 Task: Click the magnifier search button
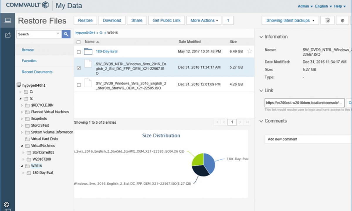click(66, 34)
